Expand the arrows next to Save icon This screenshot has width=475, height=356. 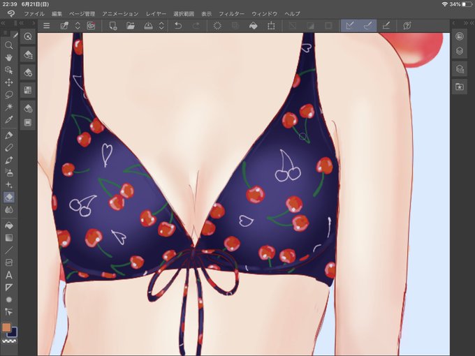click(162, 26)
